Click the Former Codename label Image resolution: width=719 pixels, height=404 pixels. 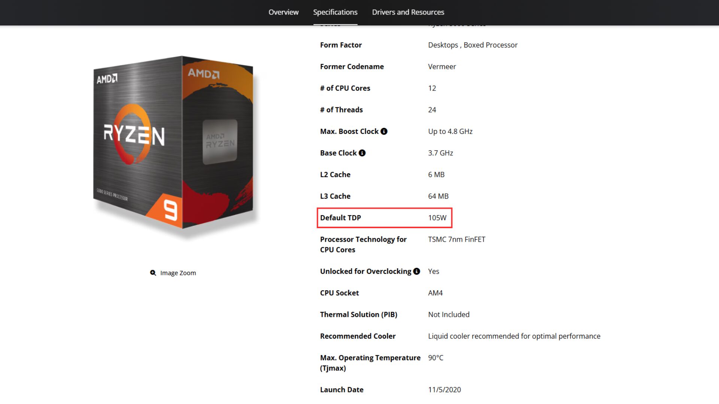[x=352, y=67]
